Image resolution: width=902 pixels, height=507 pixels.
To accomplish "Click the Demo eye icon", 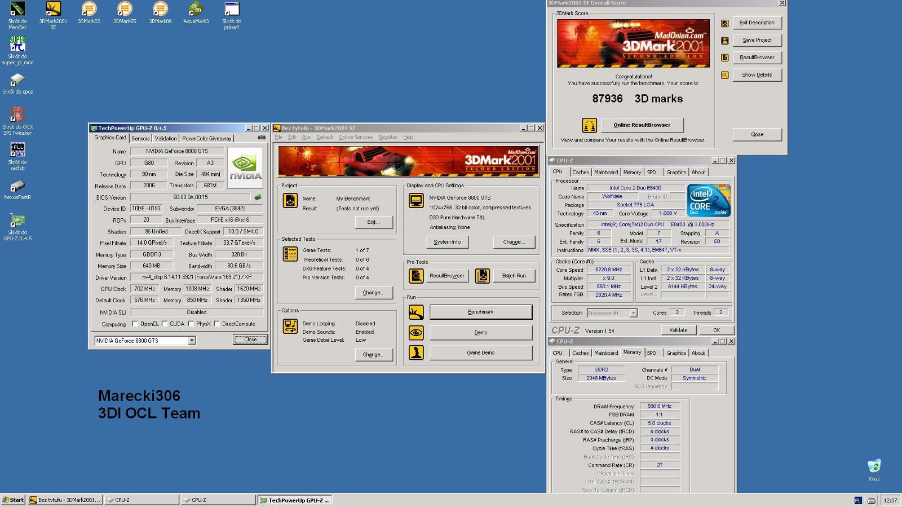I will click(x=416, y=333).
